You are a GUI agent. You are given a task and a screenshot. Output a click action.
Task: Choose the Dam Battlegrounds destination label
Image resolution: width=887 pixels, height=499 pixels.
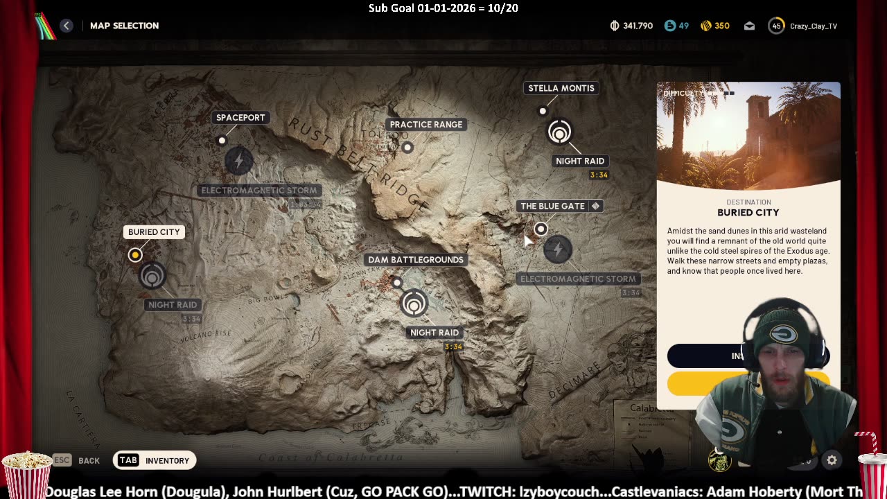[416, 260]
